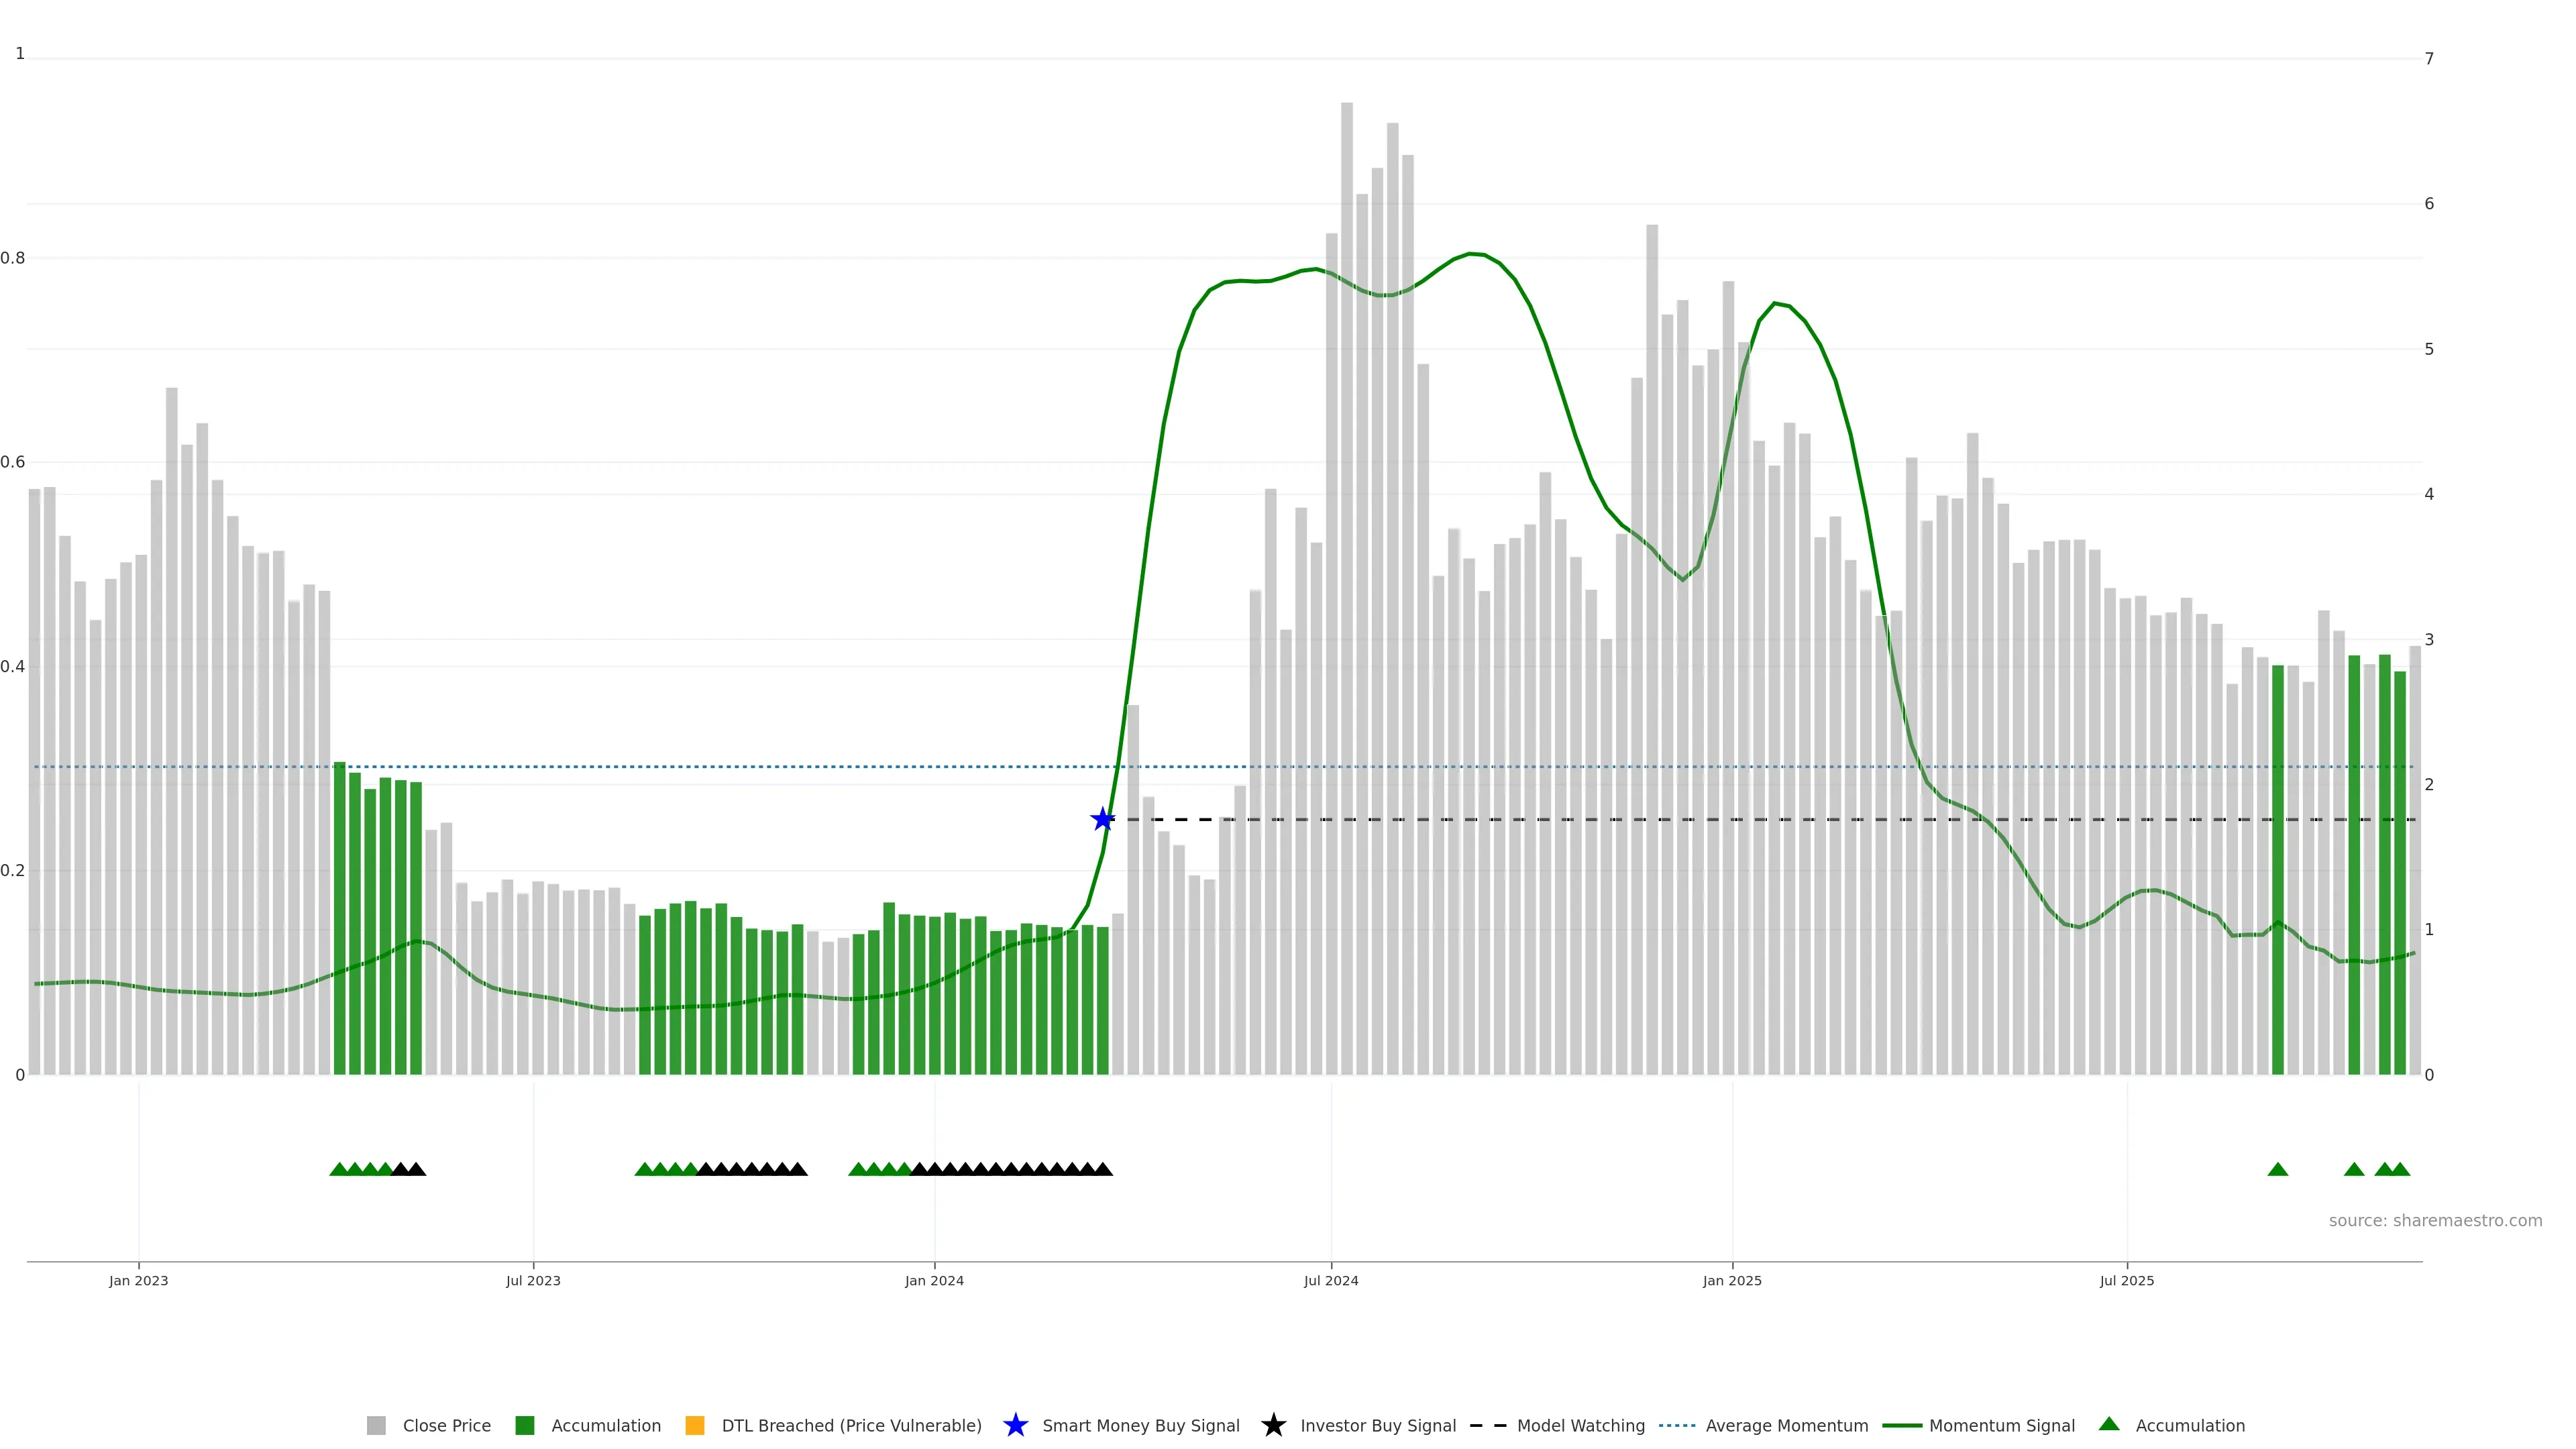Click the rightmost green accumulation triangle marker

[2400, 1170]
